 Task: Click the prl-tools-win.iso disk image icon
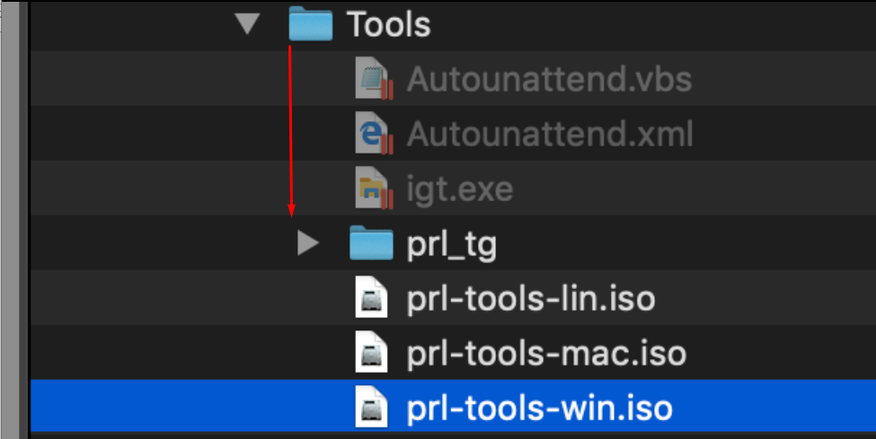(x=372, y=408)
